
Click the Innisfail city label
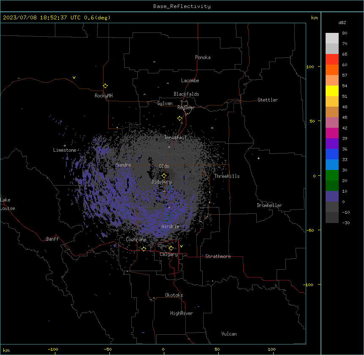175,137
